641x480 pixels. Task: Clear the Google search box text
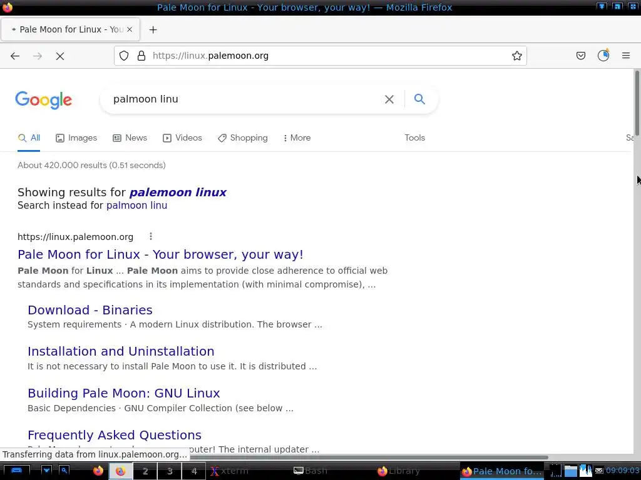[x=389, y=99]
